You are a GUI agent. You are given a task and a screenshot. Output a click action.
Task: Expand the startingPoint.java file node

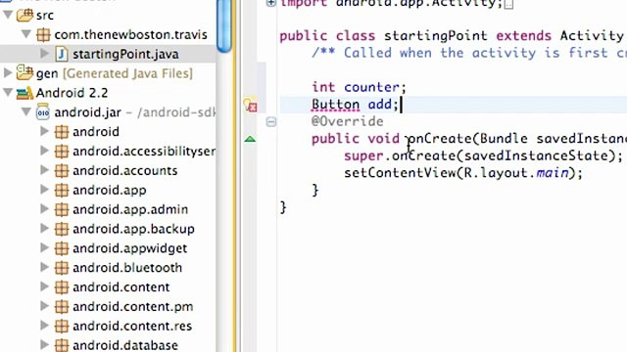[45, 54]
